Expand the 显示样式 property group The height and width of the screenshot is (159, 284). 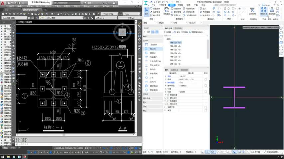pos(168,104)
